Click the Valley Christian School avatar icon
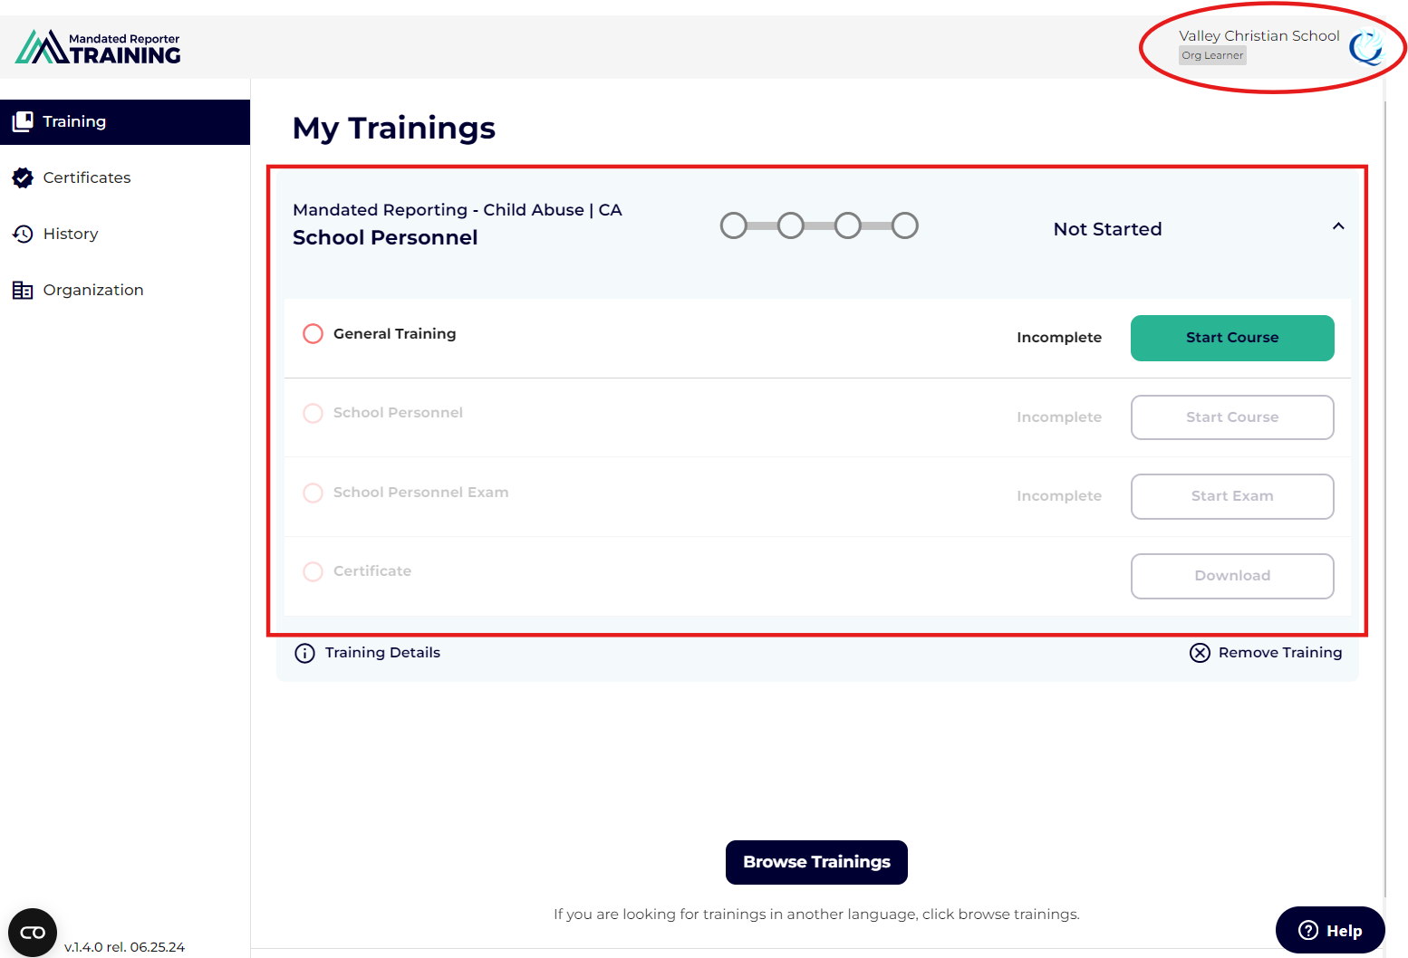Image resolution: width=1408 pixels, height=958 pixels. pos(1365,47)
